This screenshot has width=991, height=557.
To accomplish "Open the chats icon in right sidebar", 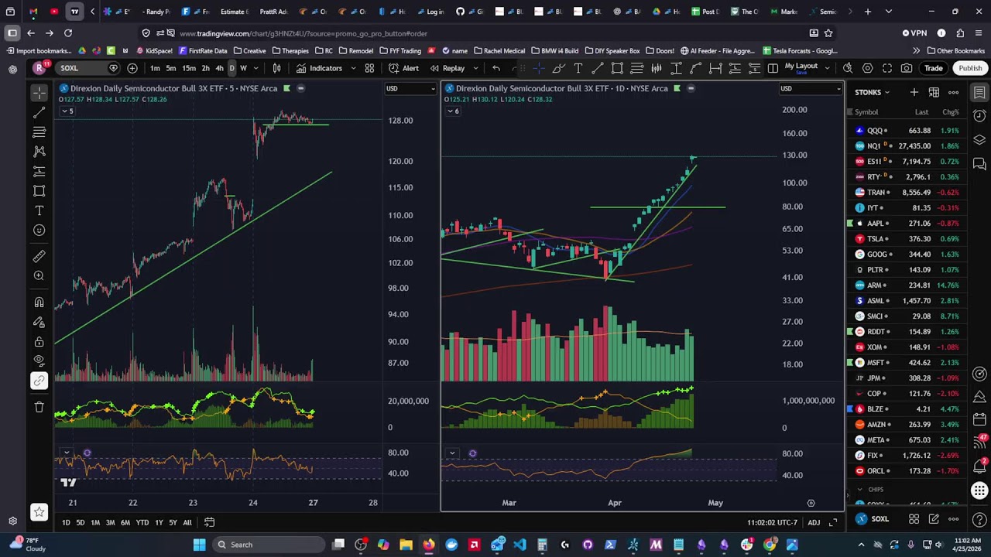I will tap(979, 163).
